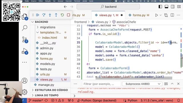The height and width of the screenshot is (103, 183).
Task: Toggle the secondary side bar
Action: click(173, 7)
